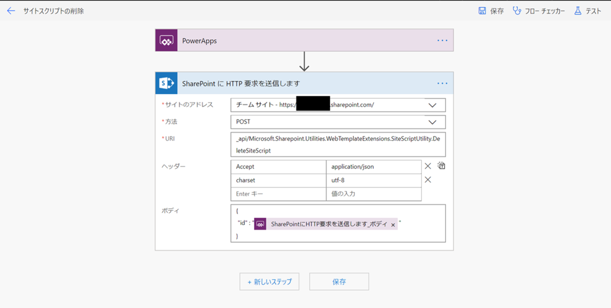Edit the charset header key field
Image resolution: width=611 pixels, height=308 pixels.
tap(278, 180)
